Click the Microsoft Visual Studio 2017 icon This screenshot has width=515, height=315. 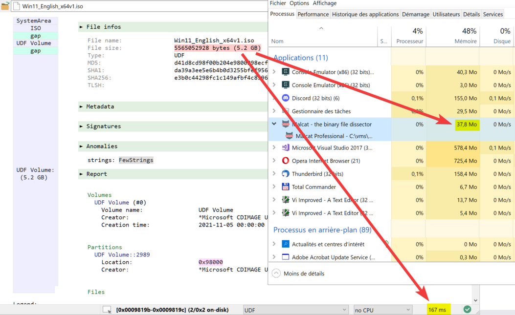click(286, 147)
